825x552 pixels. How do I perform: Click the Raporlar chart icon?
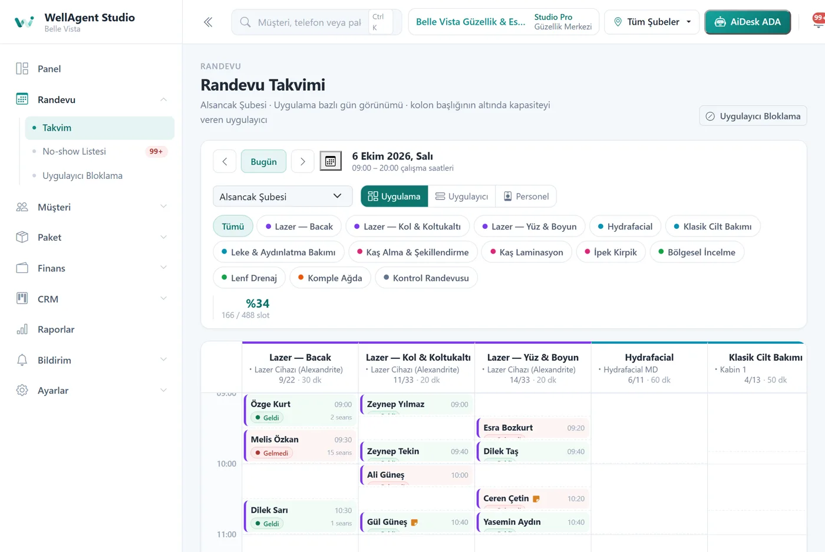click(x=22, y=330)
